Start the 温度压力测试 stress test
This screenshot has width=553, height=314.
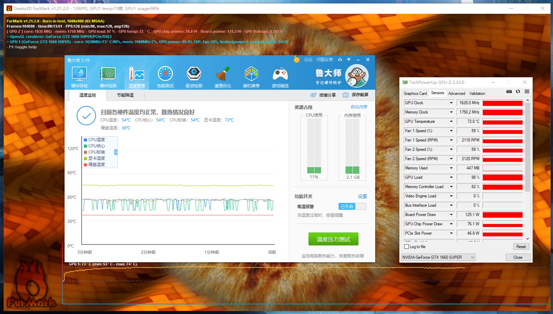click(x=333, y=239)
